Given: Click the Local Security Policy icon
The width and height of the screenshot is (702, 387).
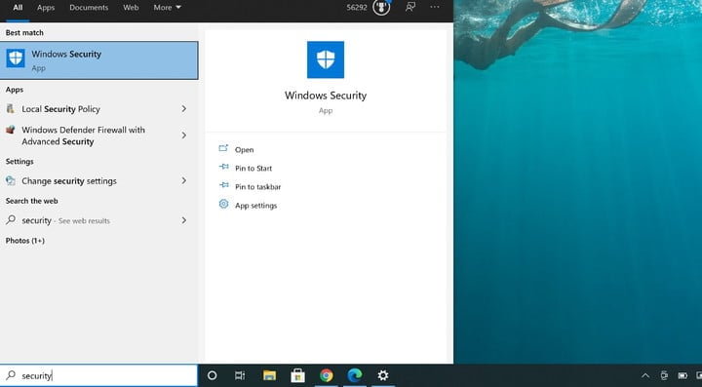Looking at the screenshot, I should coord(11,108).
